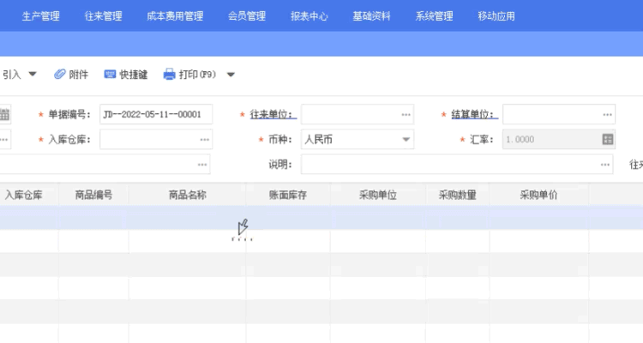643x343 pixels.
Task: Click the 快捷键 keyboard shortcut icon
Action: pos(110,75)
